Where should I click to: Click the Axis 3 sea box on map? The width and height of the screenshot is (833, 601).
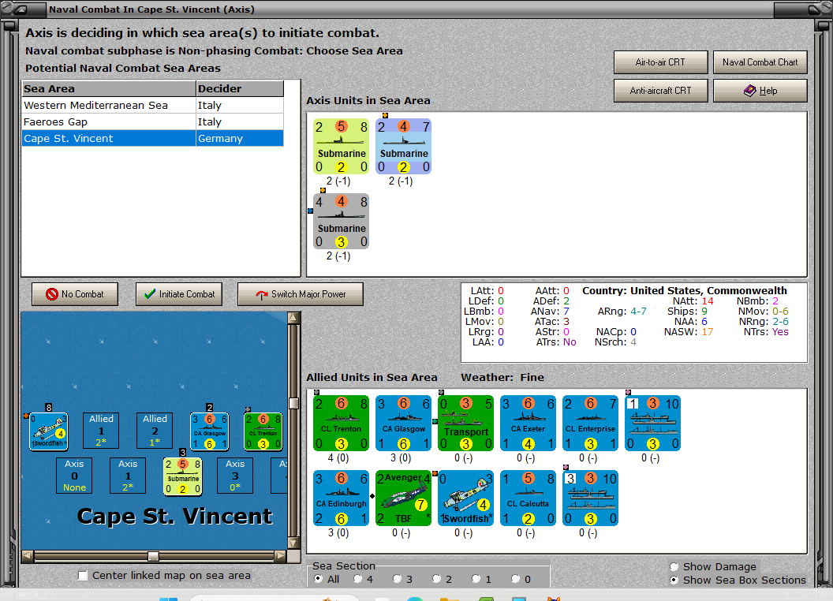pyautogui.click(x=235, y=476)
